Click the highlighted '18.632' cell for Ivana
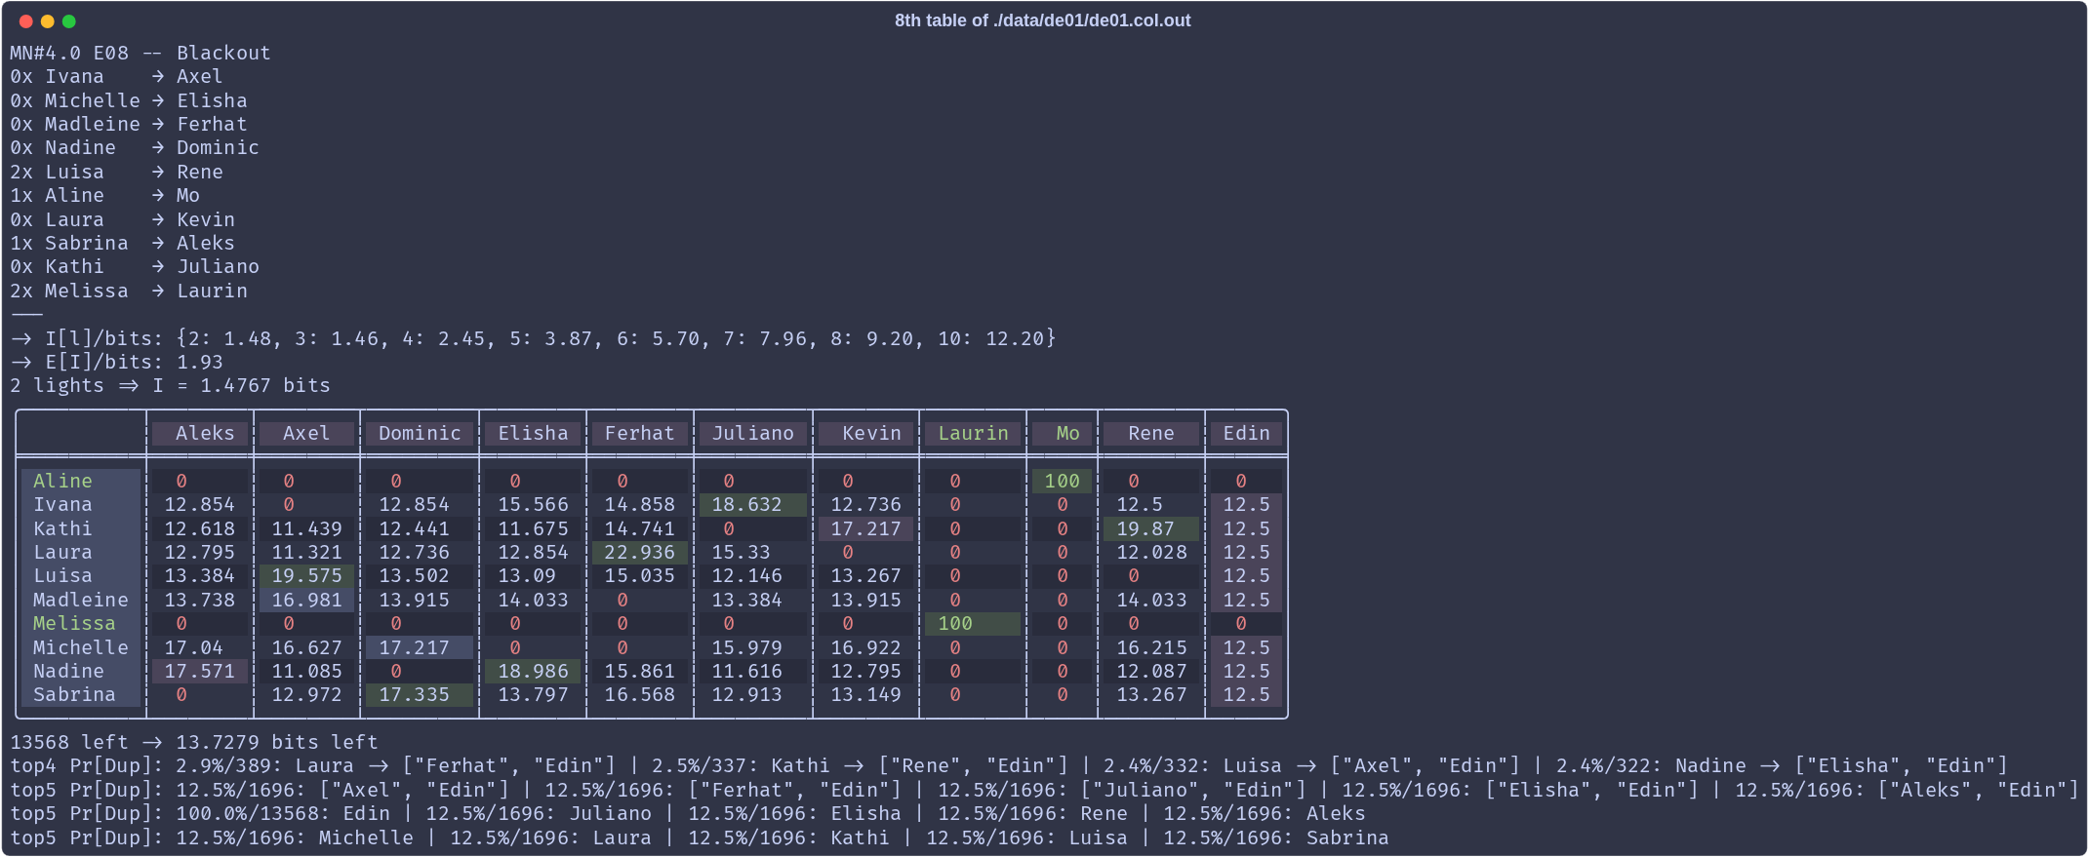Image resolution: width=2089 pixels, height=857 pixels. coord(752,504)
